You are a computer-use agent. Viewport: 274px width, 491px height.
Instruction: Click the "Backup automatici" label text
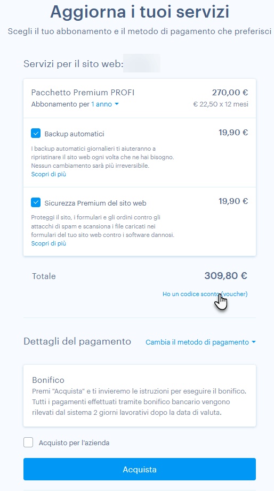click(x=74, y=134)
